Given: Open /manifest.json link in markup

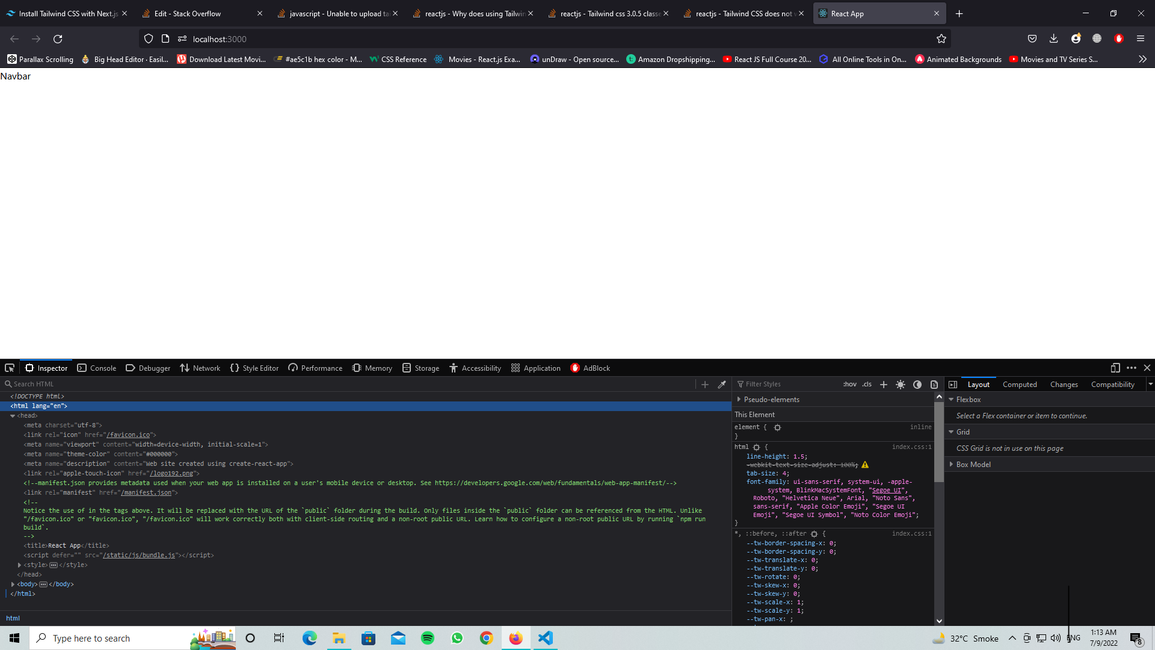Looking at the screenshot, I should pos(146,492).
